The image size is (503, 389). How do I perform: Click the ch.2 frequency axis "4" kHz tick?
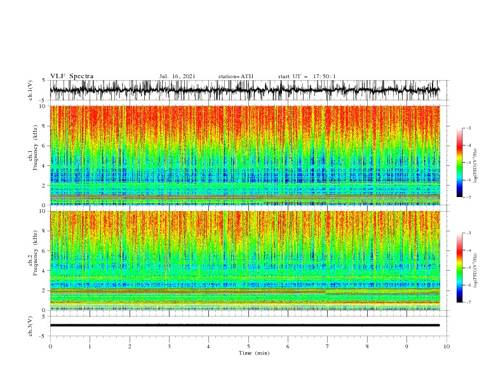[x=44, y=271]
